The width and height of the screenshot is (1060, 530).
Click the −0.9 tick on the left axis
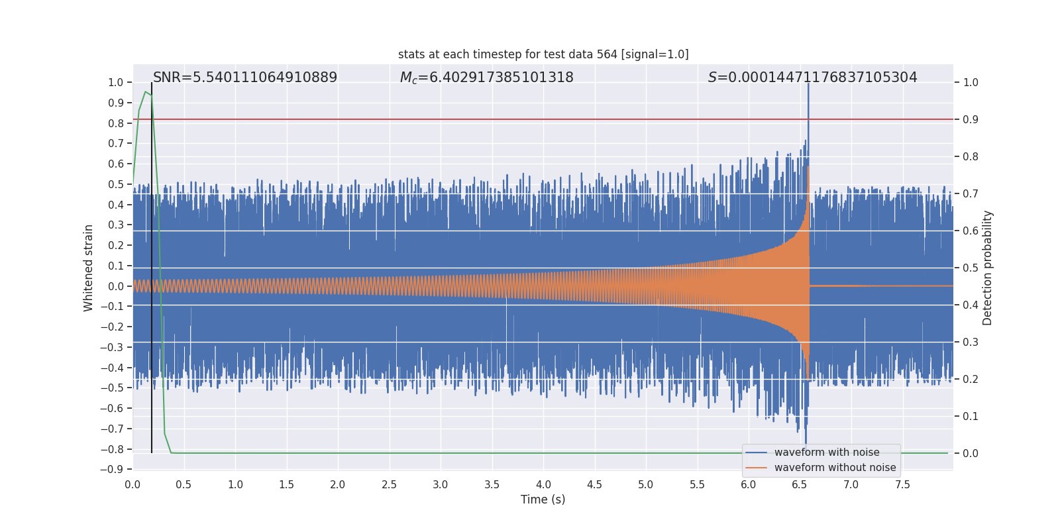113,470
